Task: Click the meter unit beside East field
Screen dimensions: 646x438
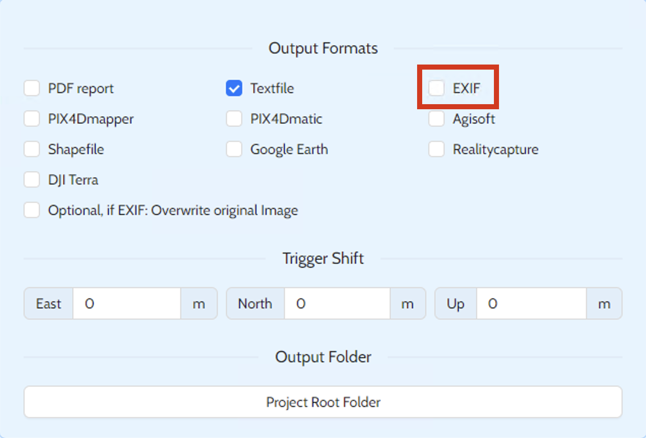Action: point(198,304)
